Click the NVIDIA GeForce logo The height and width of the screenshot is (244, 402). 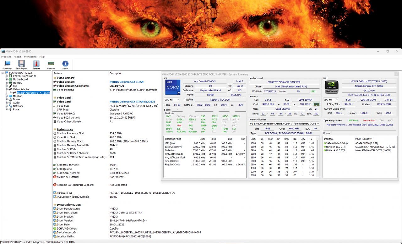point(331,87)
